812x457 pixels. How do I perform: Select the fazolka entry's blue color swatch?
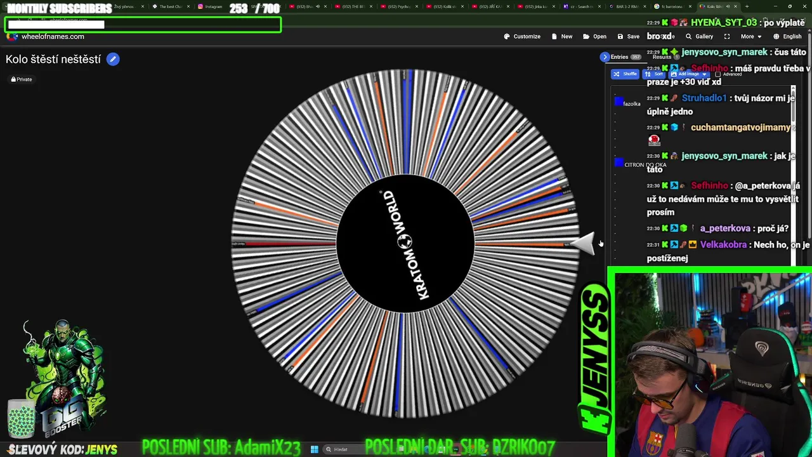pos(619,102)
